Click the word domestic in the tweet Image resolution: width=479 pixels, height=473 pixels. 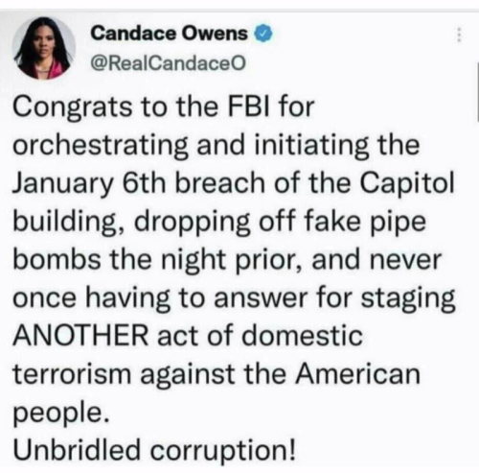[303, 336]
